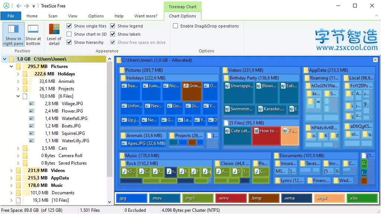Image resolution: width=381 pixels, height=214 pixels.
Task: Go forward with the right arrow
Action: tap(26, 6)
